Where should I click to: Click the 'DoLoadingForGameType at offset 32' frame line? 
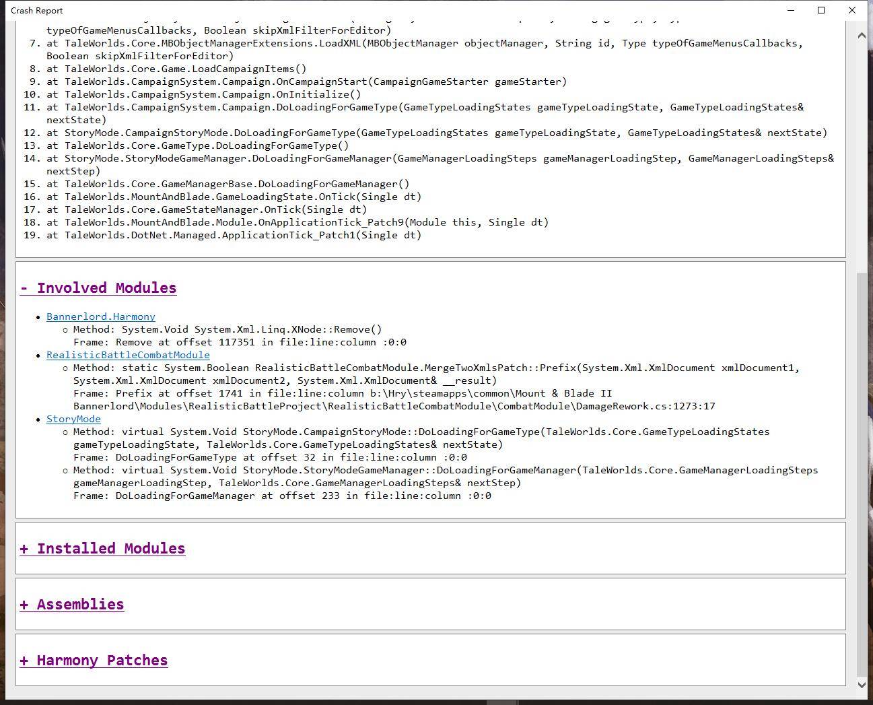(271, 457)
